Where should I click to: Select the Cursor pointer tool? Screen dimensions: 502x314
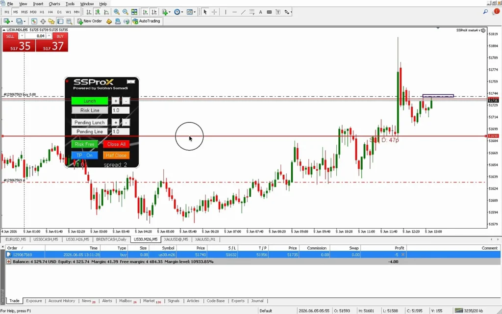click(x=205, y=12)
